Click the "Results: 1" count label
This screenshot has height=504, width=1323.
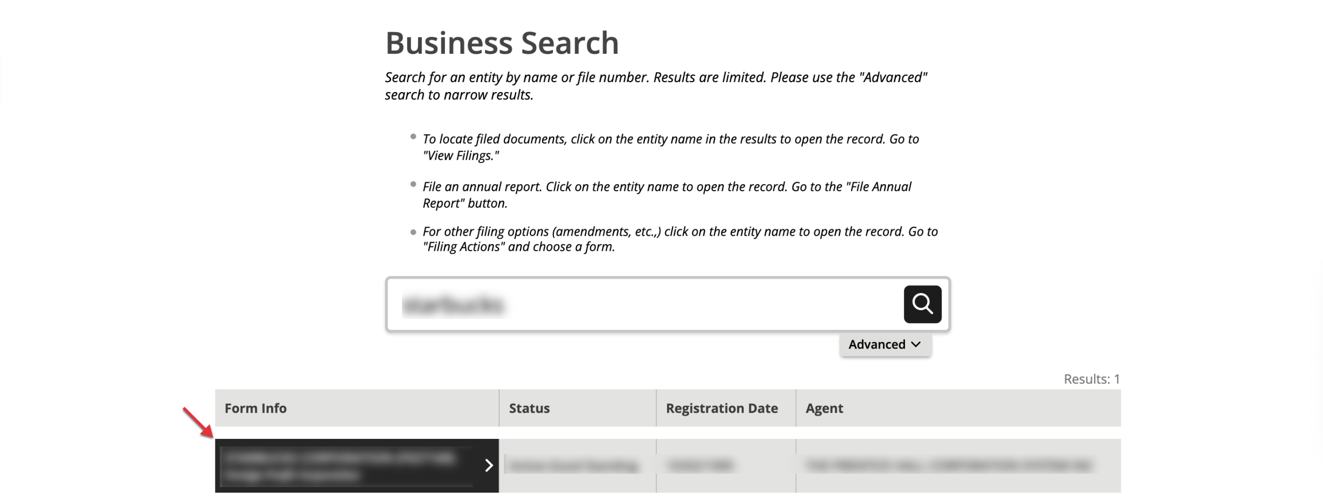click(x=1091, y=379)
